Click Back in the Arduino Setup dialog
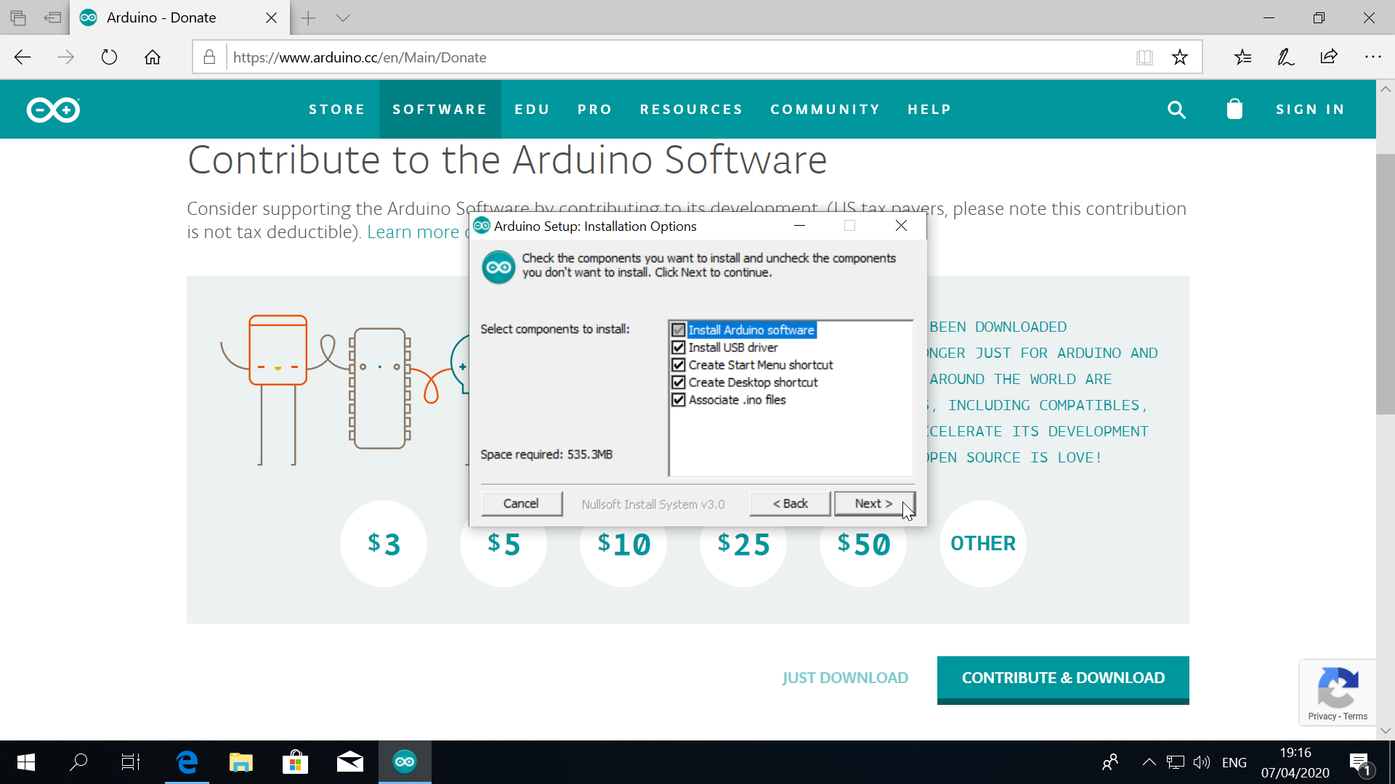The image size is (1395, 784). pyautogui.click(x=790, y=504)
